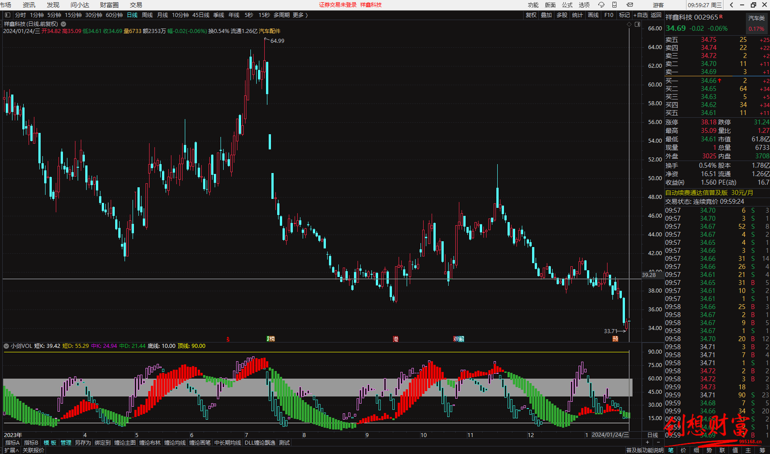Open the 小剑VOL indicator dropdown

[x=6, y=346]
